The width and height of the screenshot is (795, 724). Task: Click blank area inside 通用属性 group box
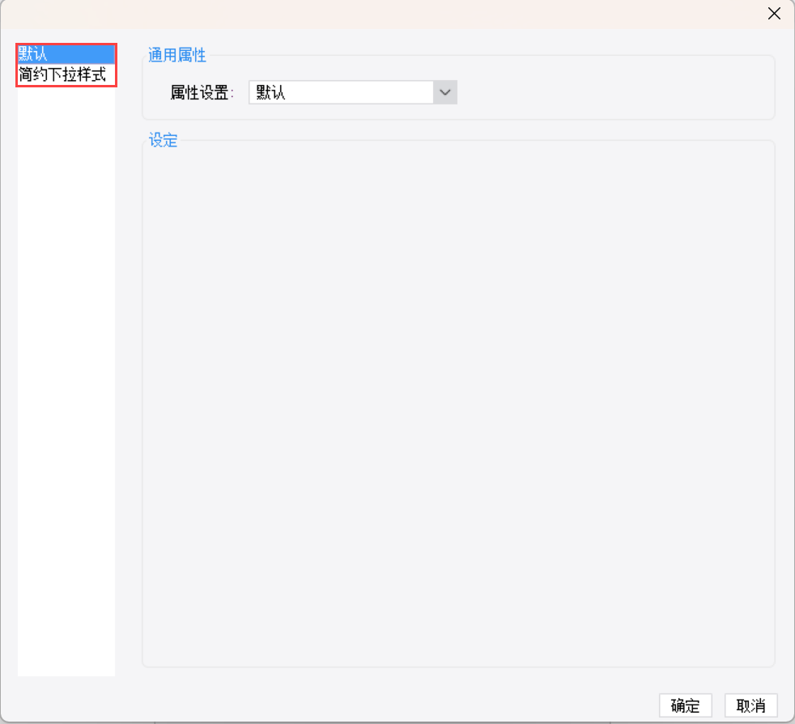(609, 92)
